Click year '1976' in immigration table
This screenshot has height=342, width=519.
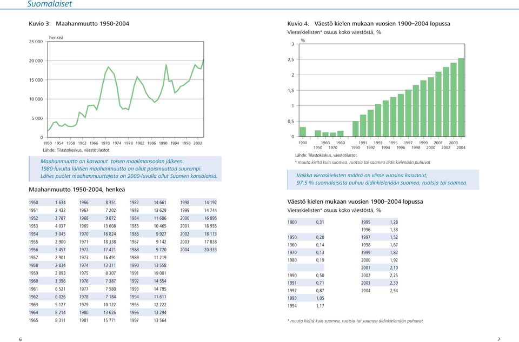coord(84,281)
